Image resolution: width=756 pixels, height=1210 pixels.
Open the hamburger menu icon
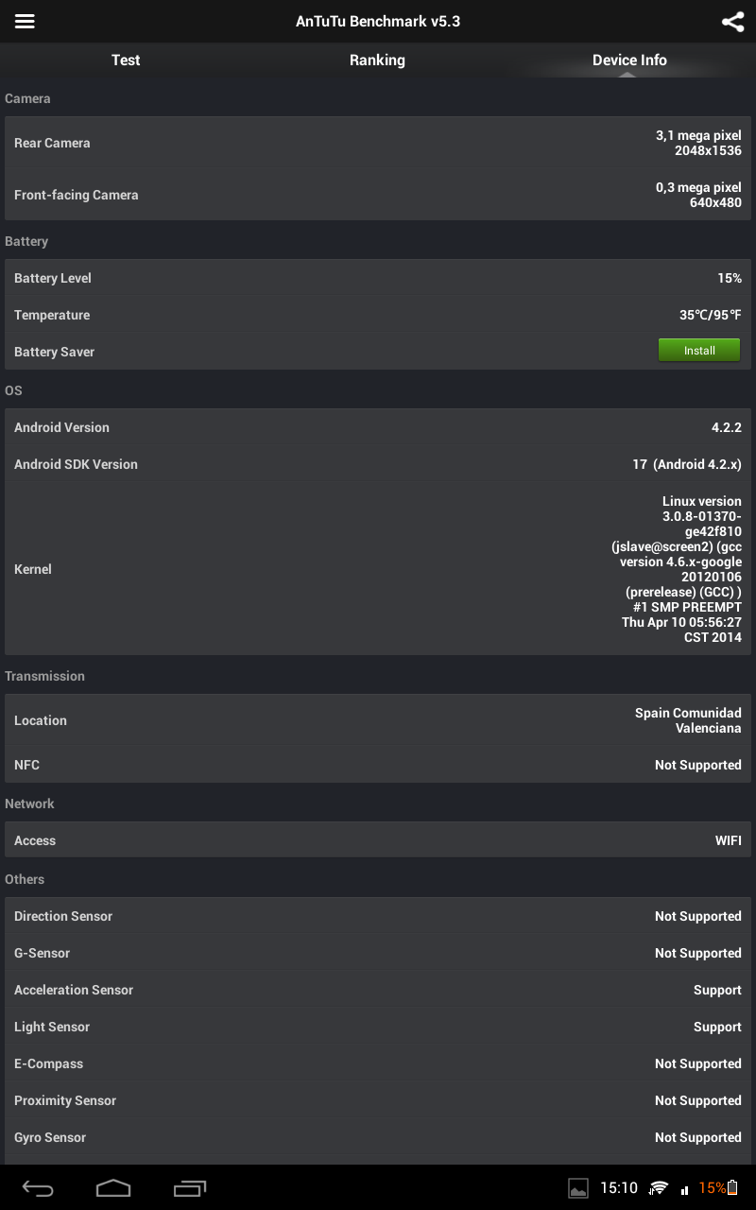[25, 21]
